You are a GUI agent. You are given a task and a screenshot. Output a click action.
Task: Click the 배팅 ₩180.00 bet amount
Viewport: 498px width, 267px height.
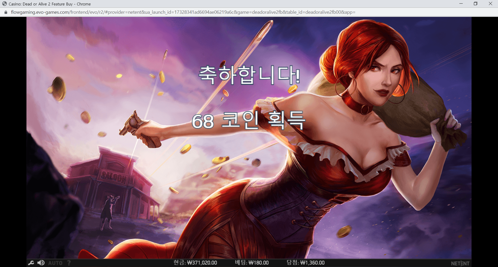252,263
